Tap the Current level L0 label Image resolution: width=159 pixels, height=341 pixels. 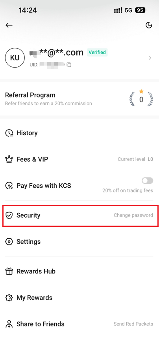point(135,159)
